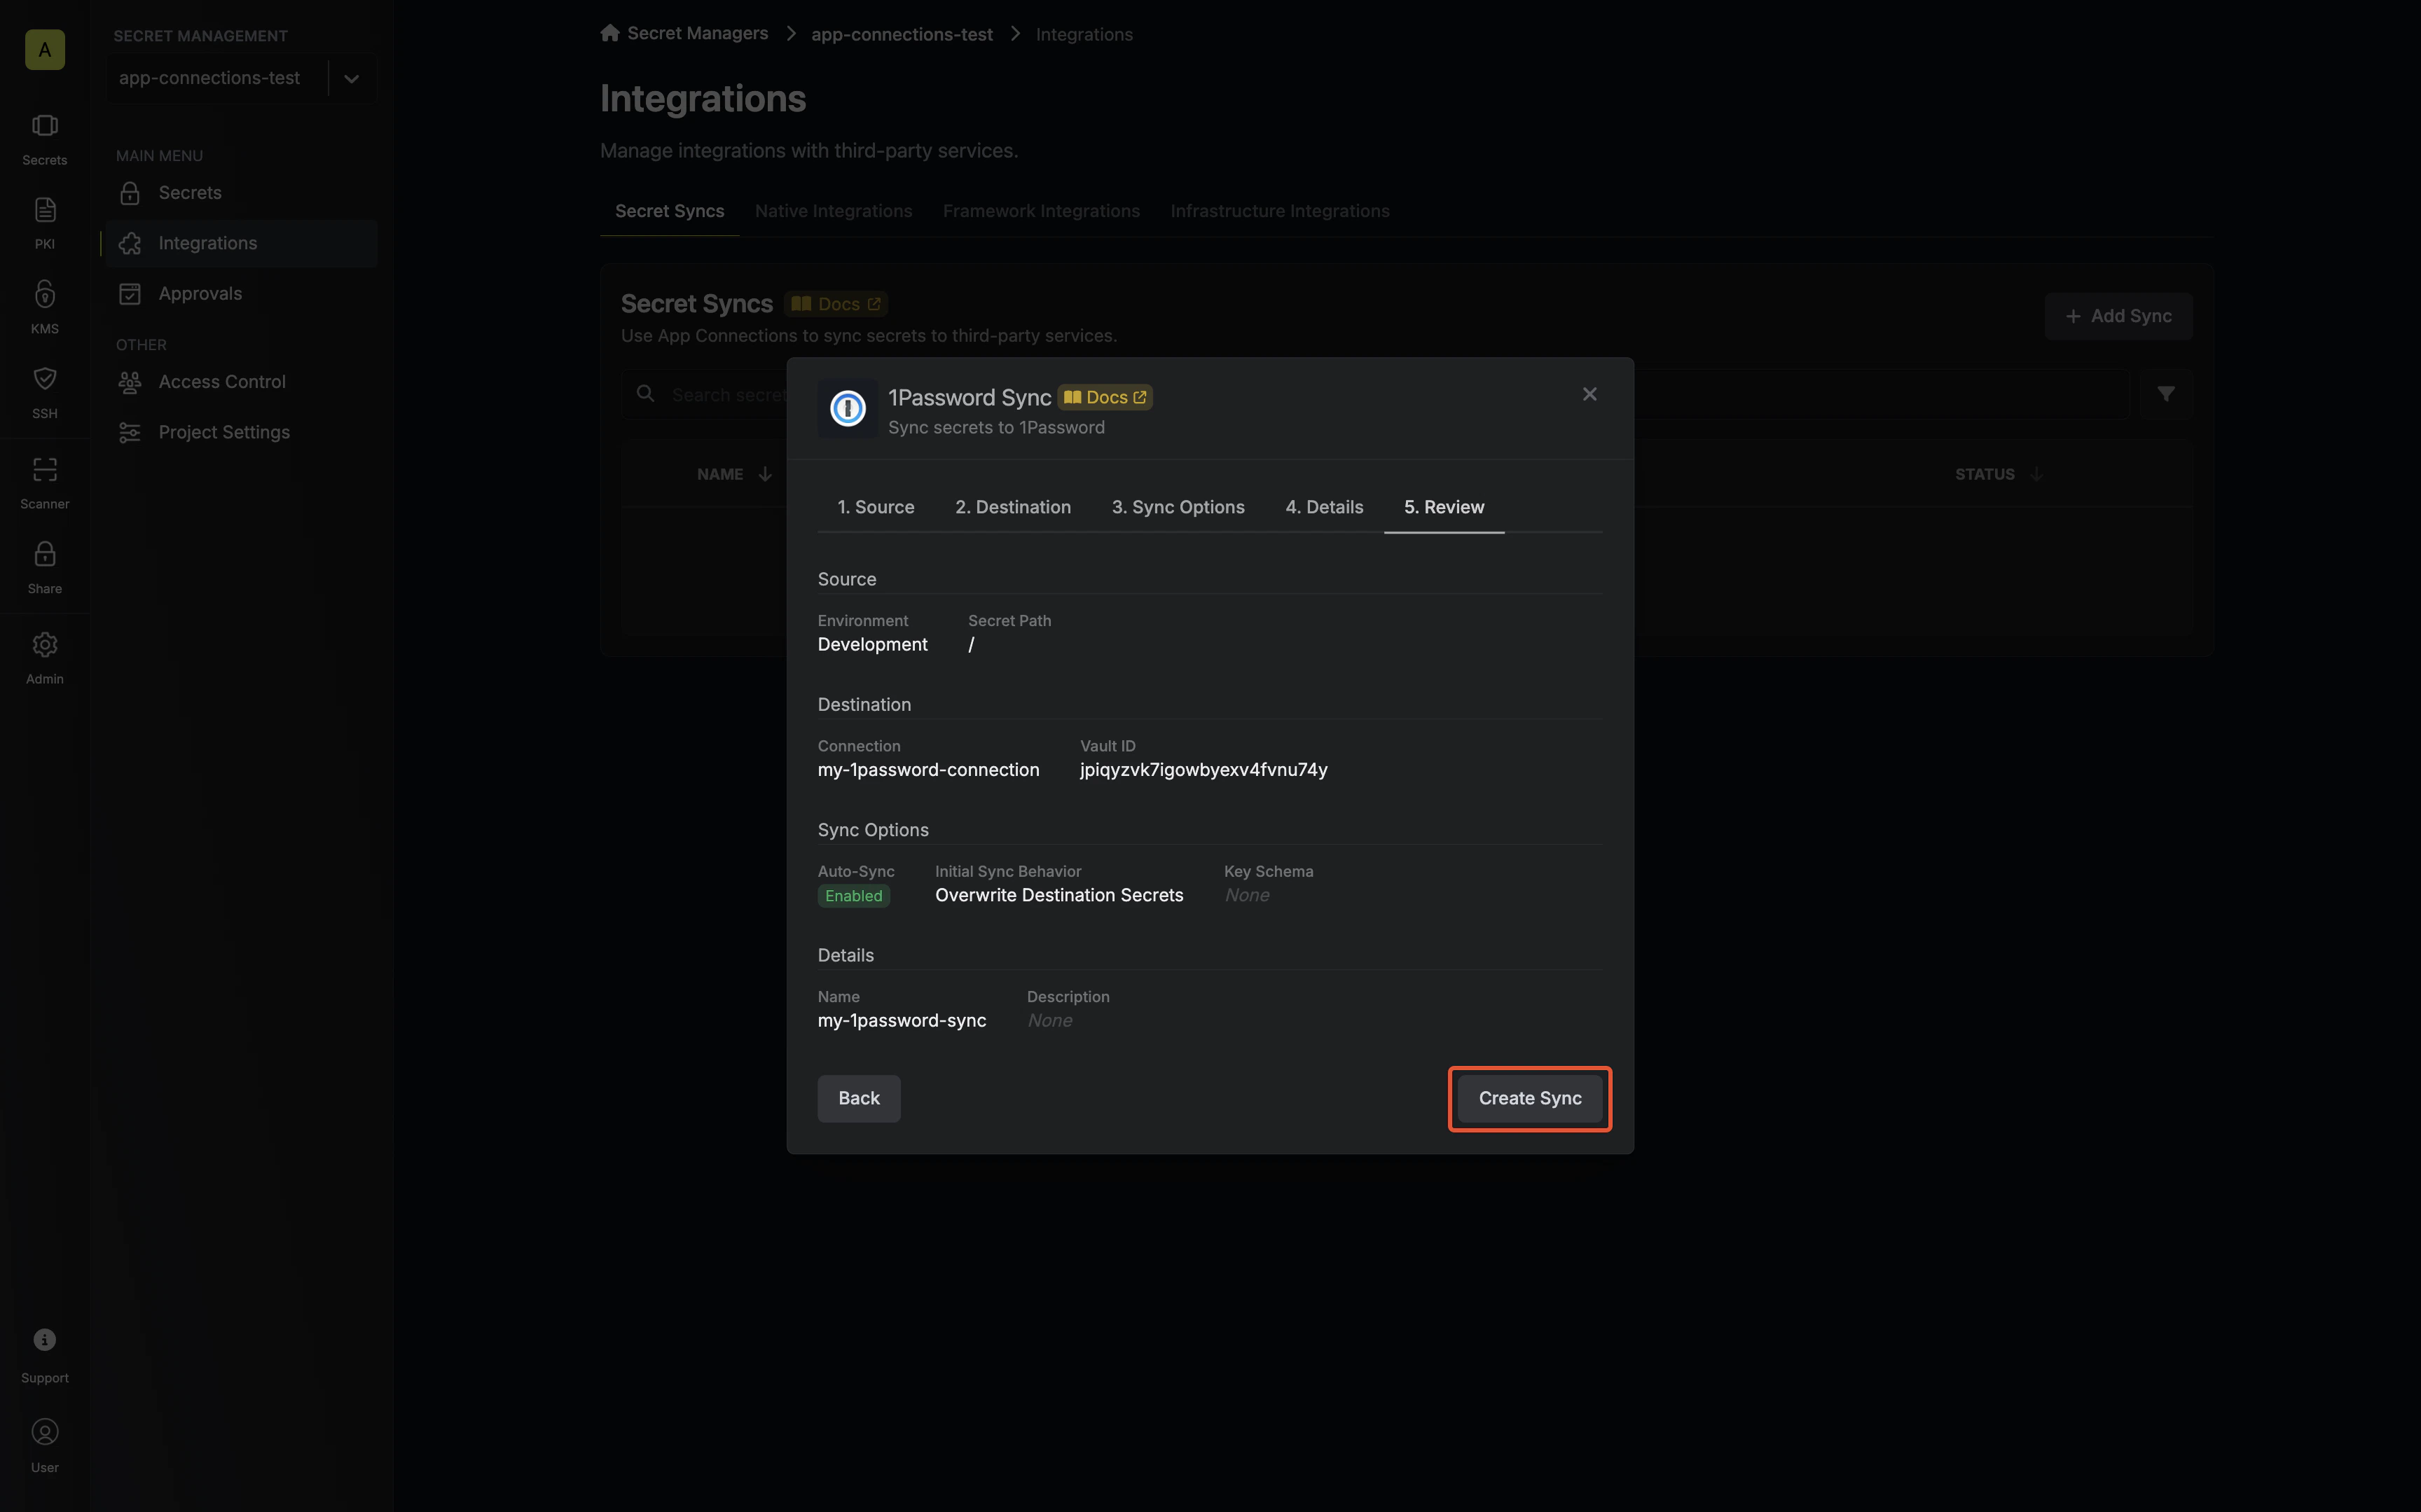Open Integrations in main menu
The height and width of the screenshot is (1512, 2421).
241,243
